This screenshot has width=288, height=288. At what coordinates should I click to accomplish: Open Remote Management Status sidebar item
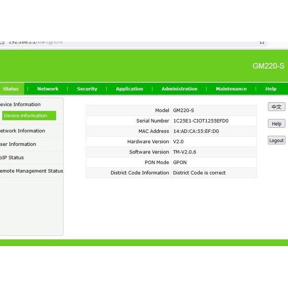coord(32,171)
